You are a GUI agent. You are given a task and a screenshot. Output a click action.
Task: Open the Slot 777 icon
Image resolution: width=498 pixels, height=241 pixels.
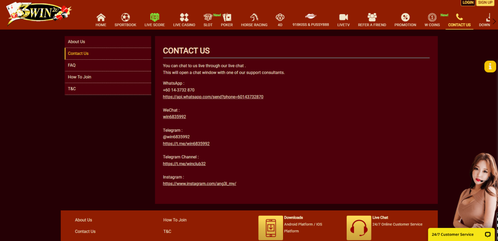[208, 17]
